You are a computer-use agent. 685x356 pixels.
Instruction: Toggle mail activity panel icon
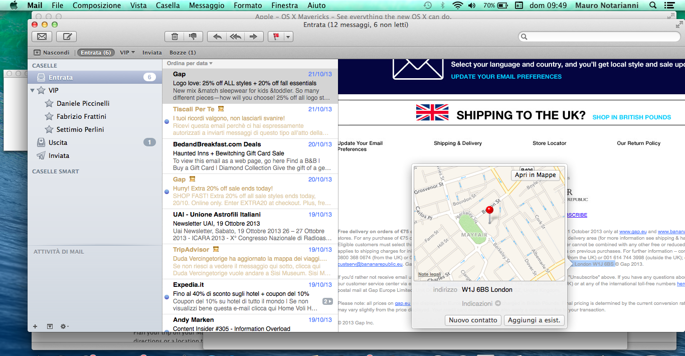50,326
